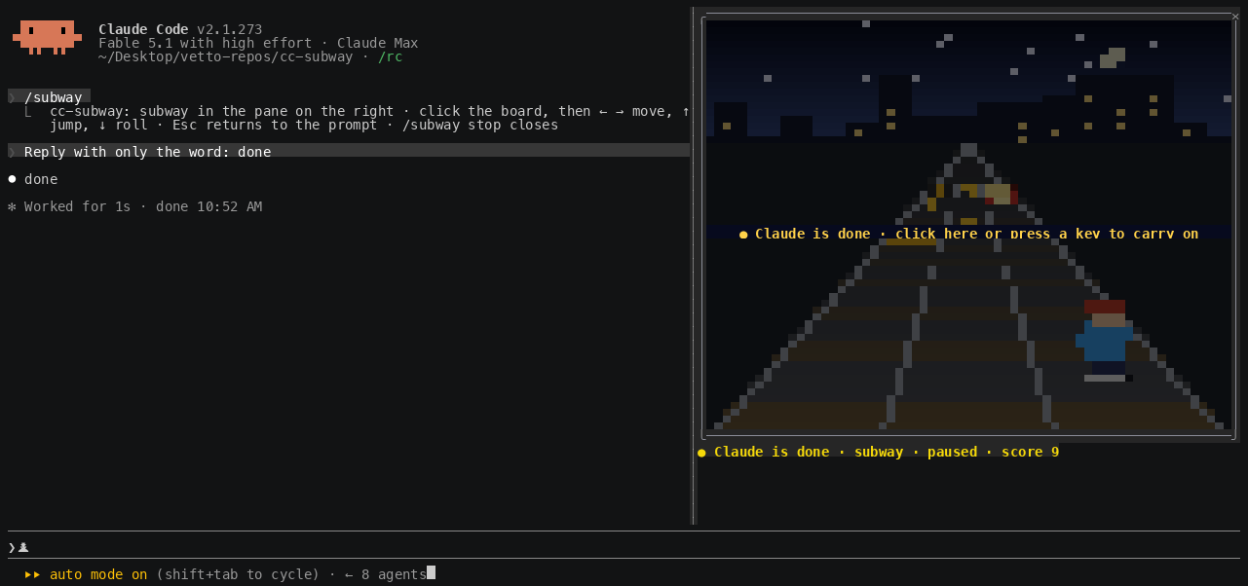Click the '~/Desktop/vetto-repos/cc-subway' path text

(225, 56)
